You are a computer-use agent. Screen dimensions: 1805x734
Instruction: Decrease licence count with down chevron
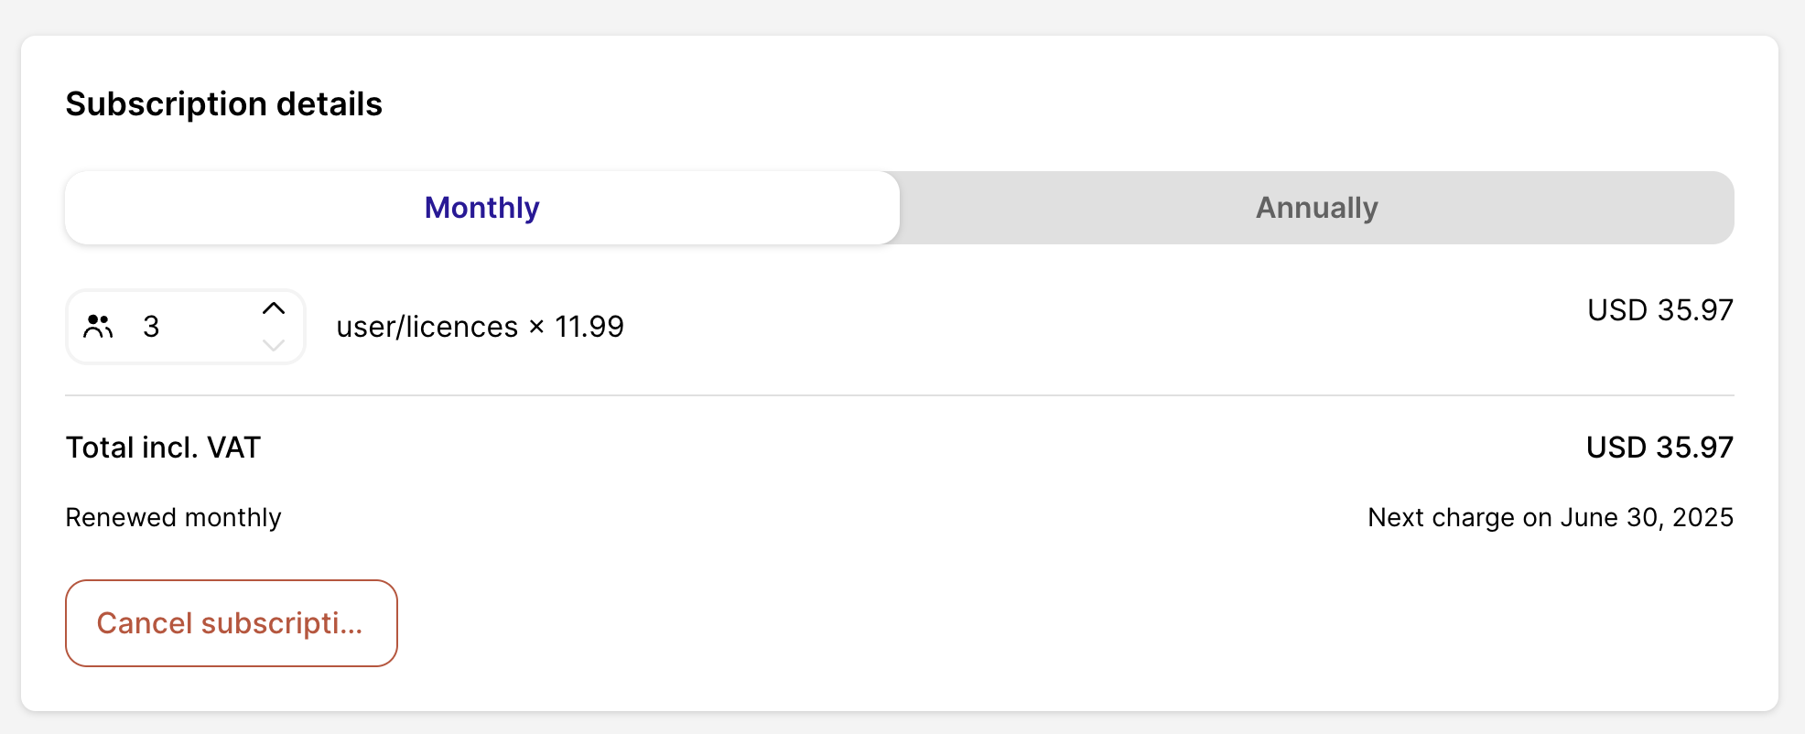click(273, 345)
